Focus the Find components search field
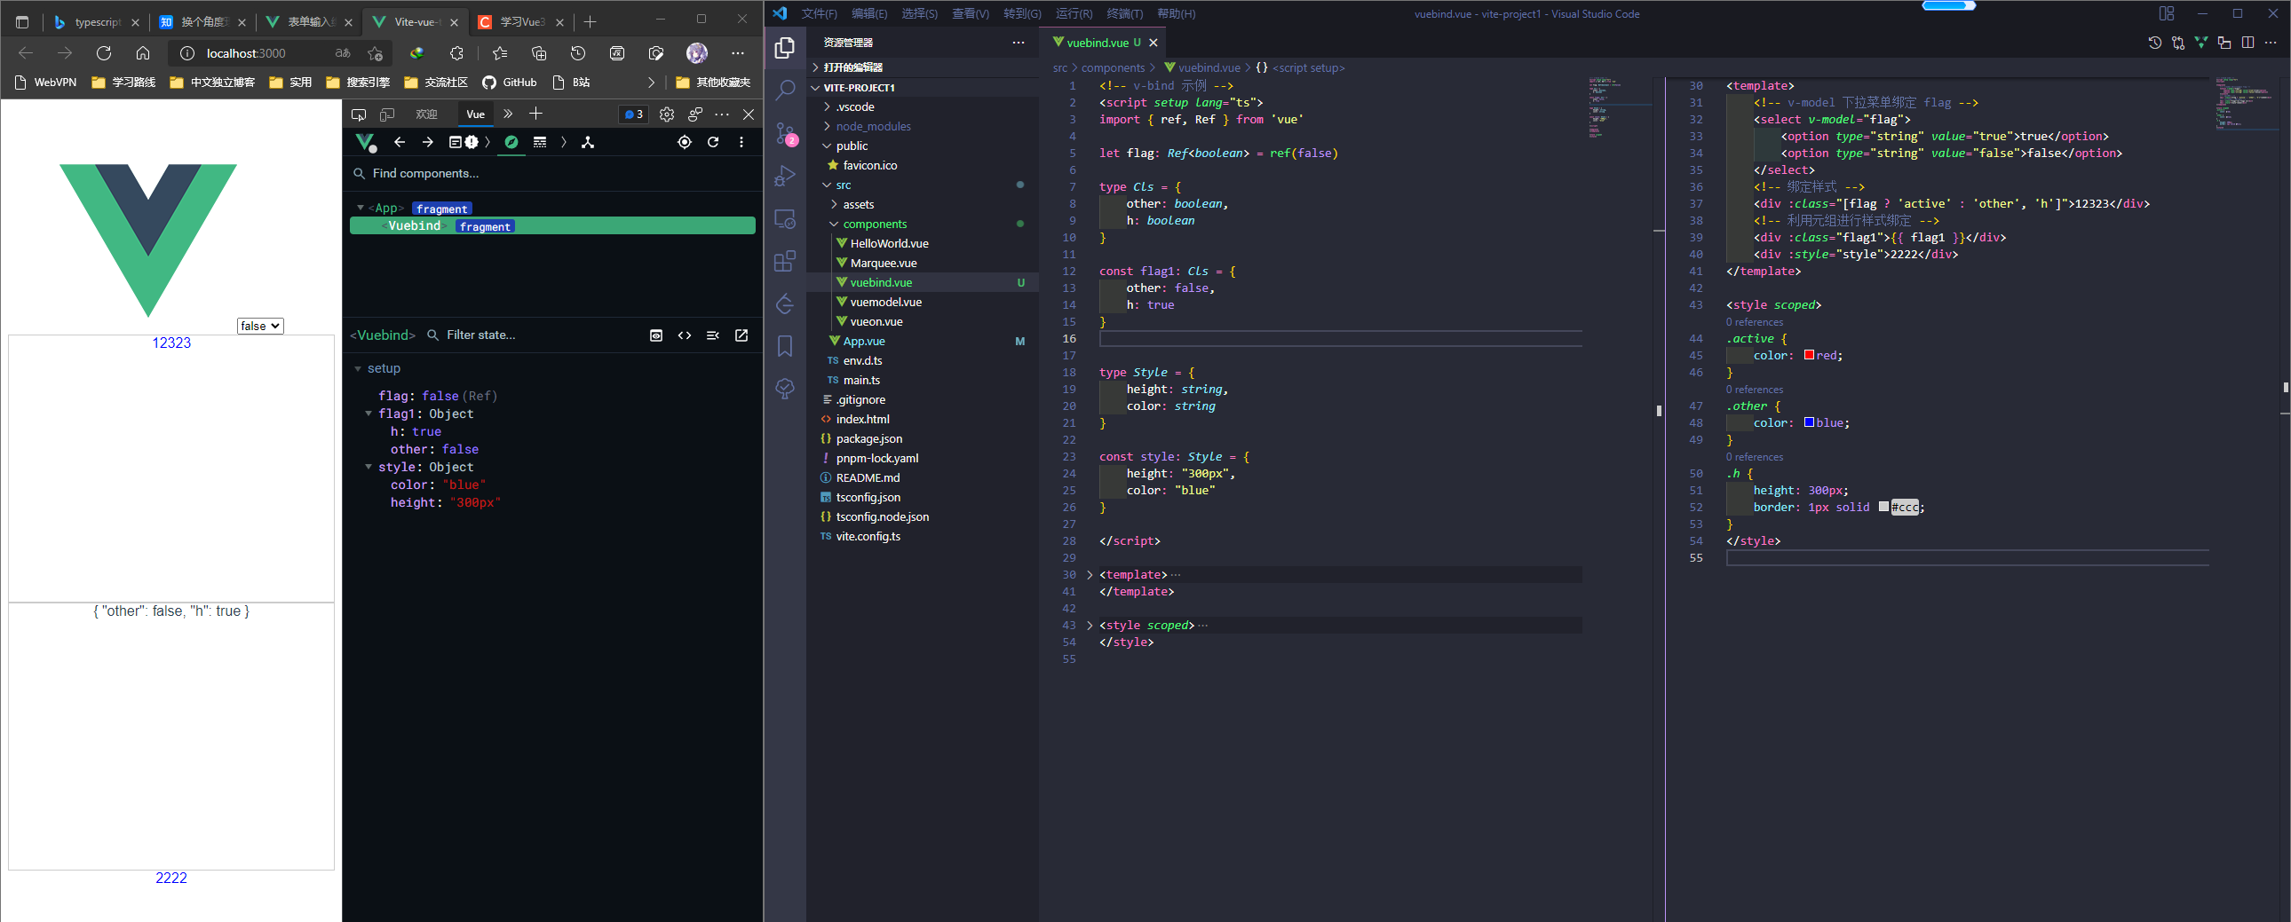 click(x=551, y=173)
